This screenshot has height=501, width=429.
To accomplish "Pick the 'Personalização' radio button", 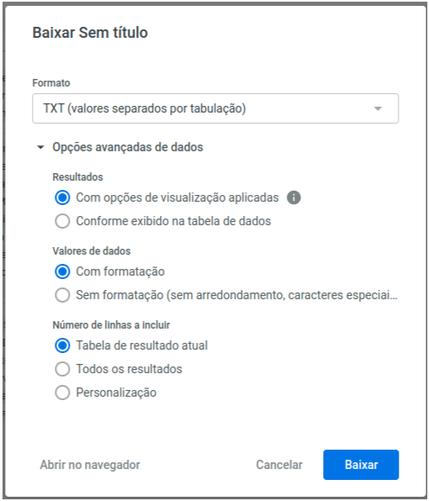I will click(62, 393).
